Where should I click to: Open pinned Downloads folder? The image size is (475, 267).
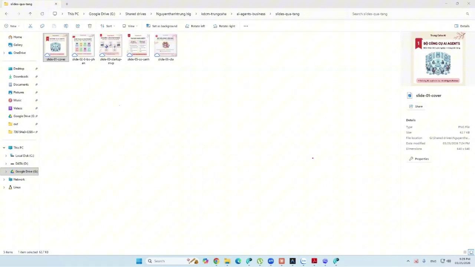(21, 76)
